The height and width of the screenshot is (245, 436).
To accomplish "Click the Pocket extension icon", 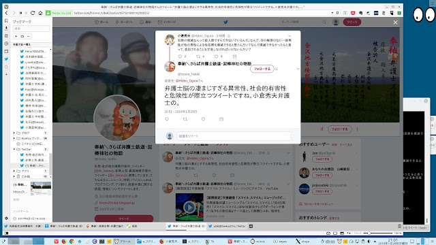I will pyautogui.click(x=353, y=13).
